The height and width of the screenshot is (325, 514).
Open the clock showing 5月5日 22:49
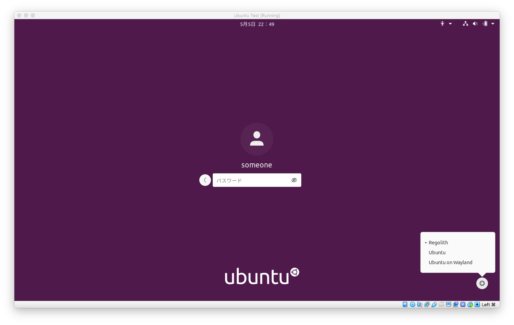pyautogui.click(x=257, y=24)
